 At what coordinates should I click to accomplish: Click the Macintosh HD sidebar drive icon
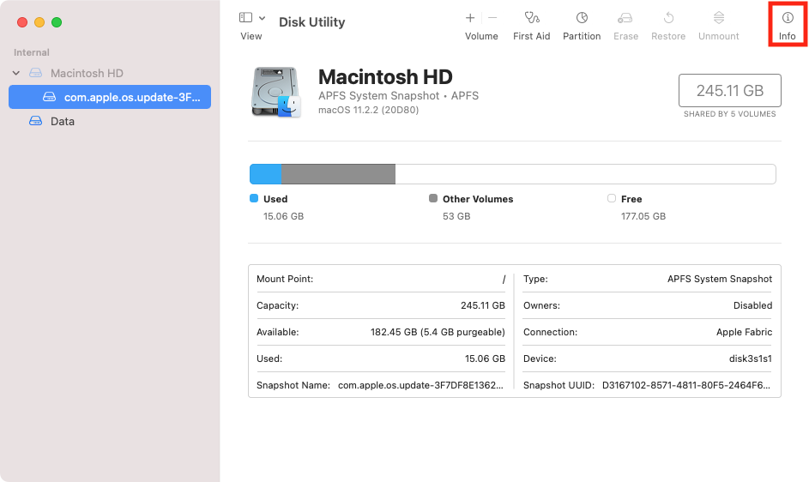click(35, 73)
